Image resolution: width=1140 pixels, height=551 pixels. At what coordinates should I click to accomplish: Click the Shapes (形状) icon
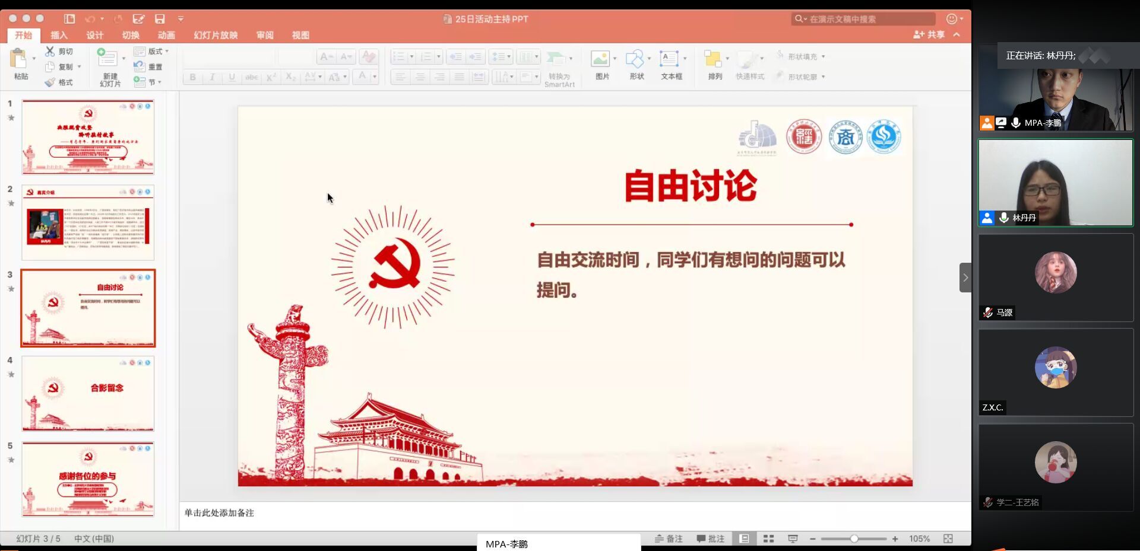pyautogui.click(x=635, y=59)
